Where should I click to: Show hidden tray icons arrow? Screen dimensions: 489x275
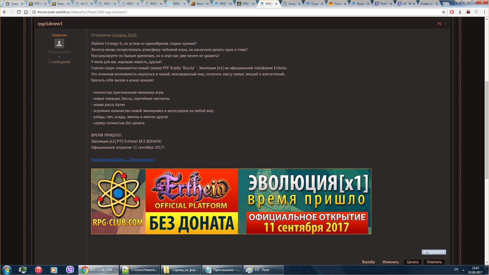click(463, 270)
